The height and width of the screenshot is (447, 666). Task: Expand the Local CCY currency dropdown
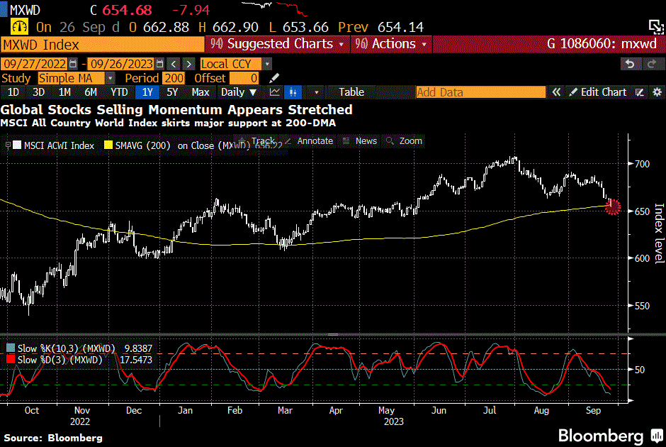[266, 64]
